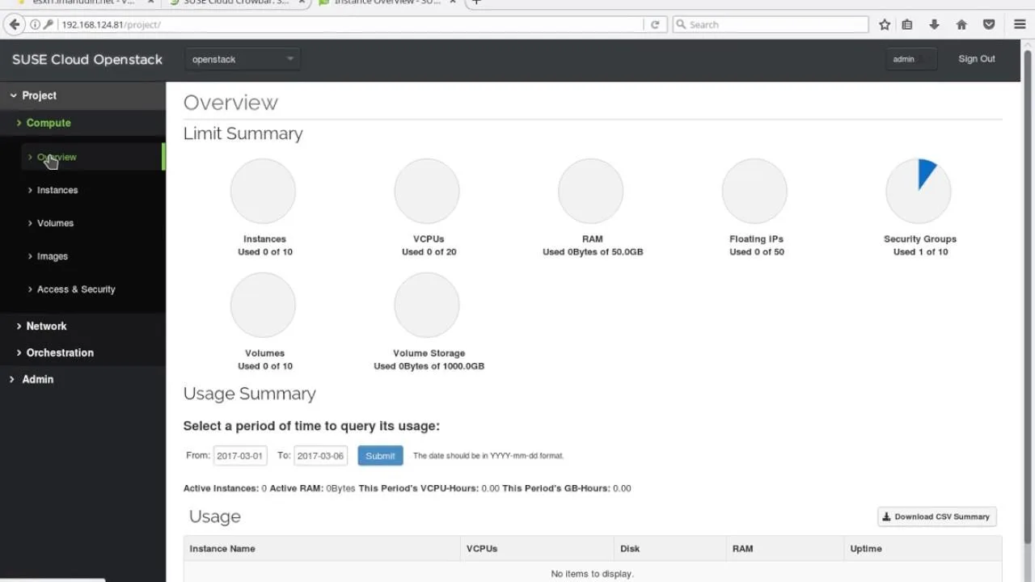
Task: Click the site info icon in address bar
Action: [35, 24]
